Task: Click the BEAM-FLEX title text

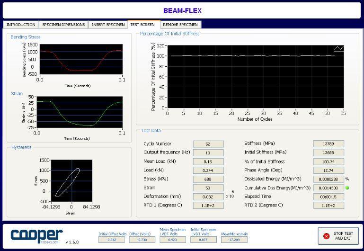Action: [x=182, y=11]
